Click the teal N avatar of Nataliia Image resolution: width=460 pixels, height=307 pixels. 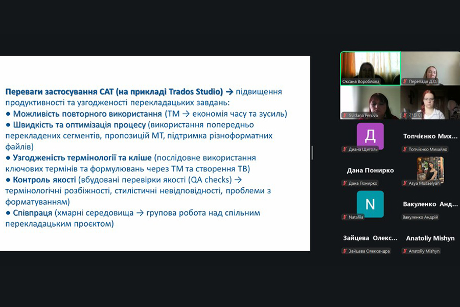tap(370, 204)
